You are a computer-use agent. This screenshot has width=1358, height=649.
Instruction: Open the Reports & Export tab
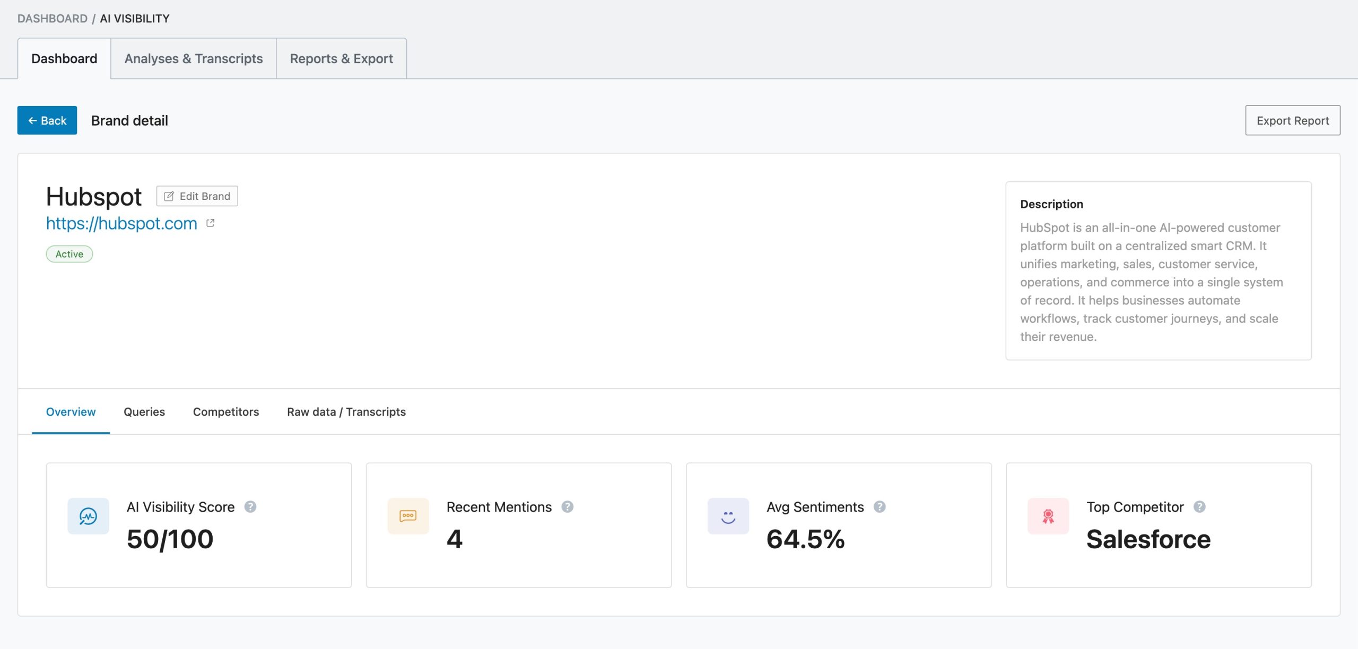(342, 58)
